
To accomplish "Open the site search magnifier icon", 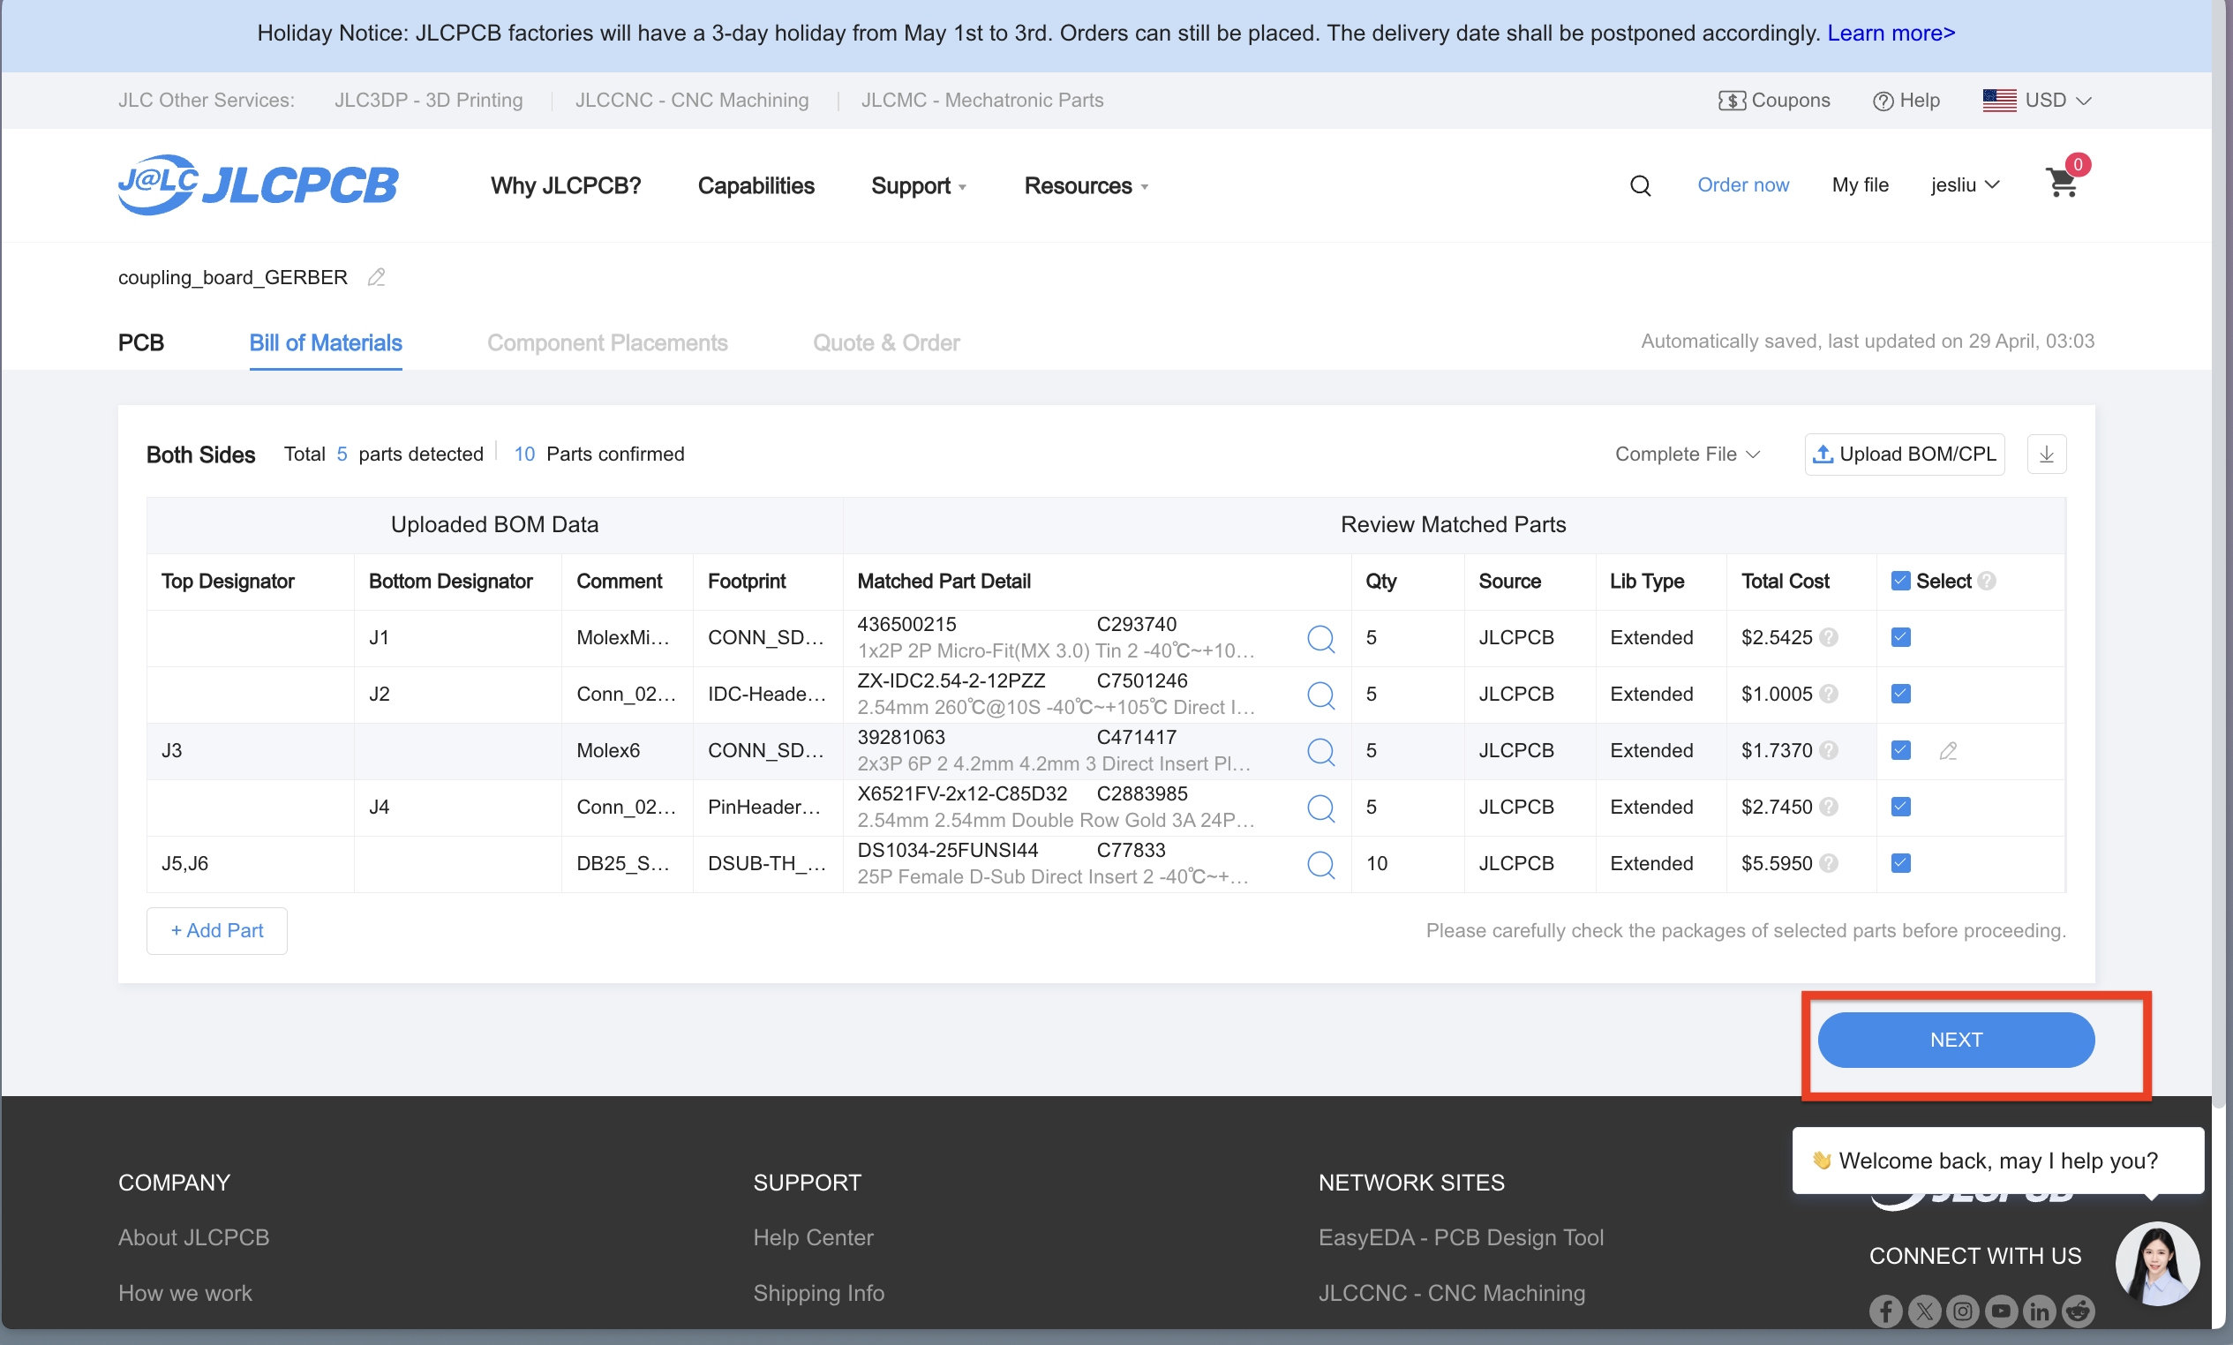I will (1640, 186).
